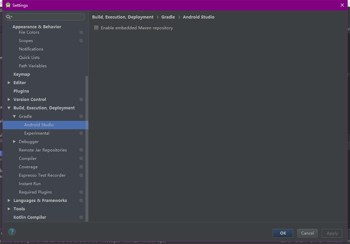The image size is (350, 244).
Task: Click the 'Build, Execution, Deployment' breadcrumb text
Action: [123, 17]
